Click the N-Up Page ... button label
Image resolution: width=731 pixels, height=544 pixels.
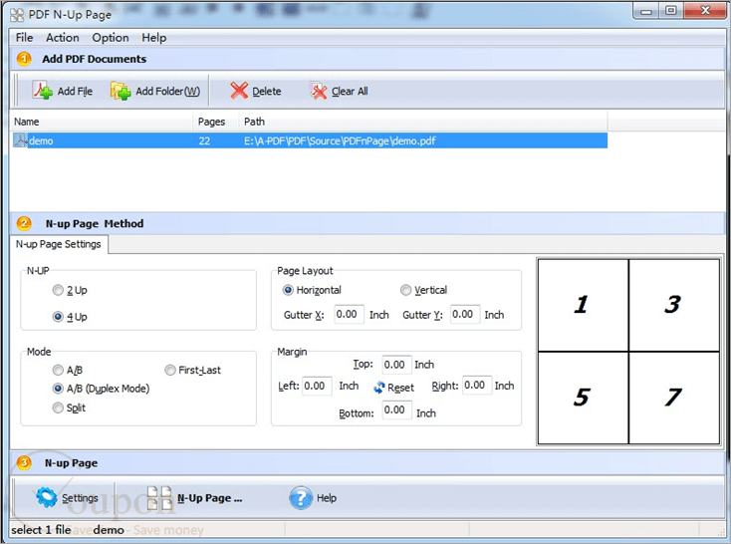(x=210, y=498)
